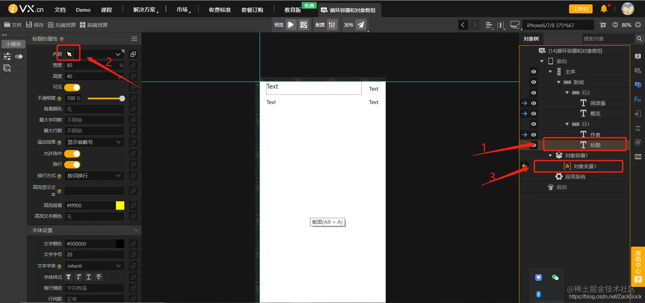Hide the 阅读量 text with eye icon
This screenshot has height=303, width=645.
click(x=533, y=103)
